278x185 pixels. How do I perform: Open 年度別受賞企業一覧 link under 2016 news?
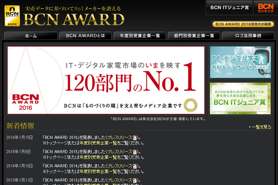pos(98,143)
